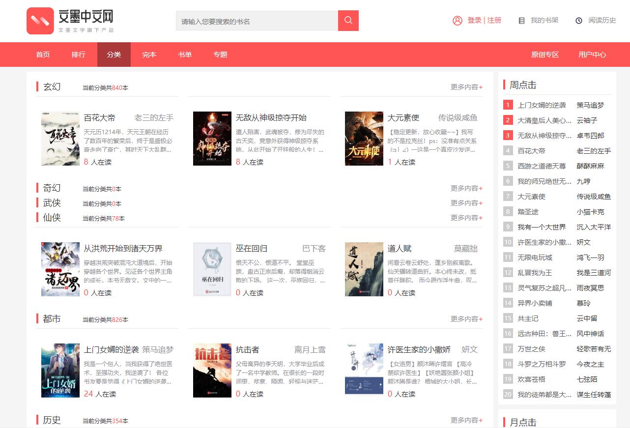This screenshot has width=630, height=428.
Task: Expand 更多内容+ for the 都市 category
Action: (467, 319)
